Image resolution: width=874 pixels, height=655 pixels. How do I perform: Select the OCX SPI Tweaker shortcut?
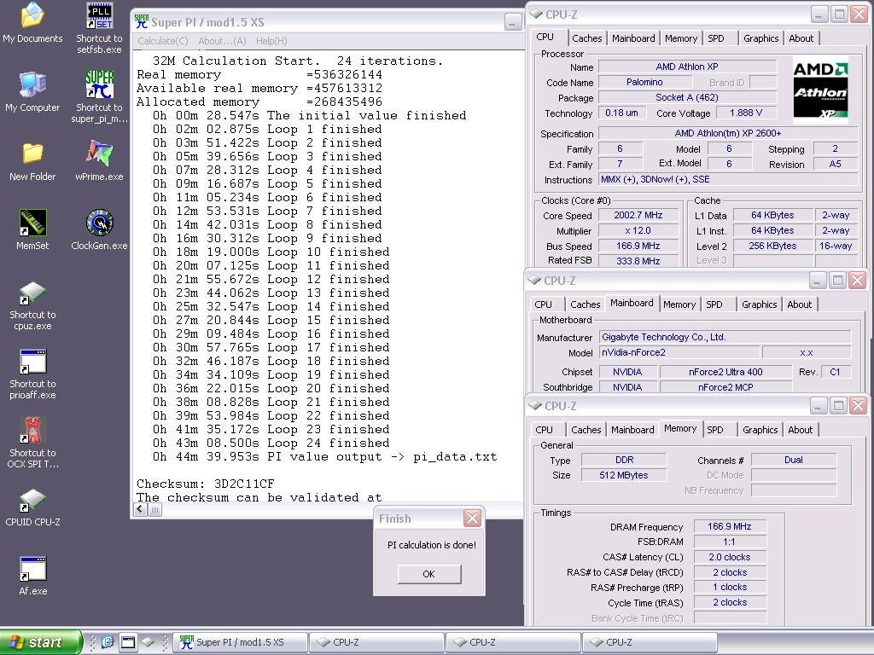tap(32, 443)
